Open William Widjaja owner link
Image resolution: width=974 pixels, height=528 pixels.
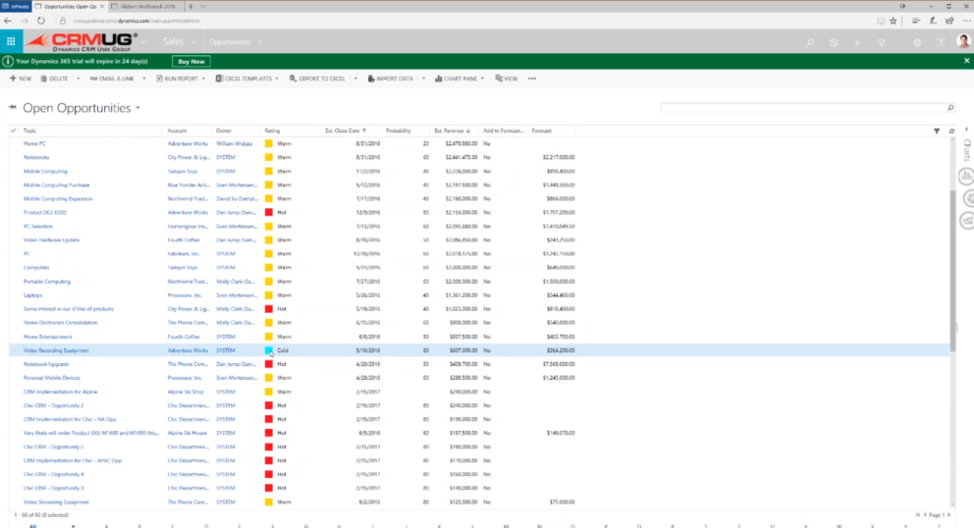click(235, 143)
